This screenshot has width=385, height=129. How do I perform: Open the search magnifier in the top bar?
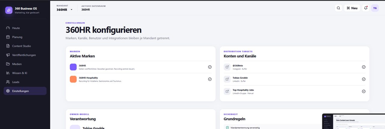point(338,8)
